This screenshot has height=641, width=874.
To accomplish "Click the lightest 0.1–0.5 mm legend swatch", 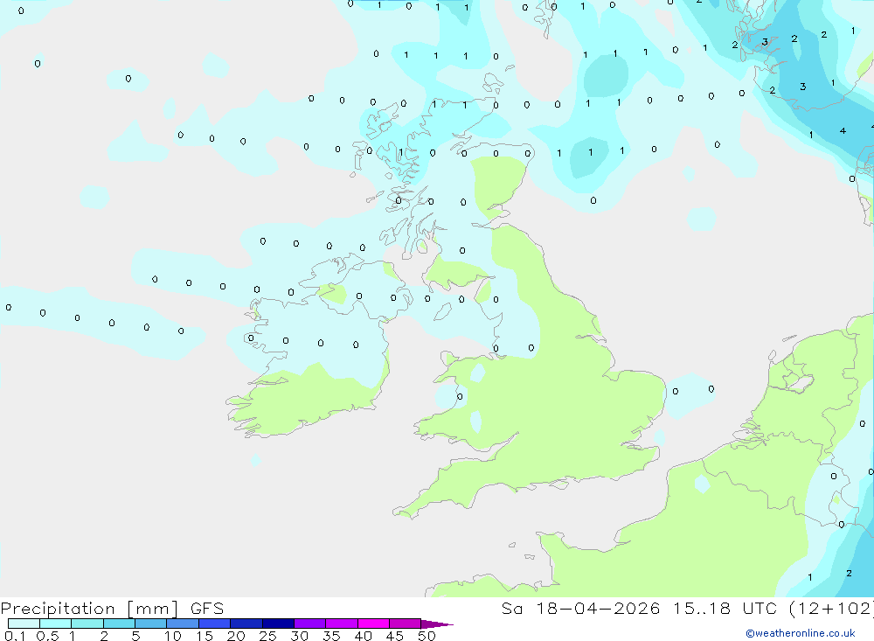I will [24, 624].
